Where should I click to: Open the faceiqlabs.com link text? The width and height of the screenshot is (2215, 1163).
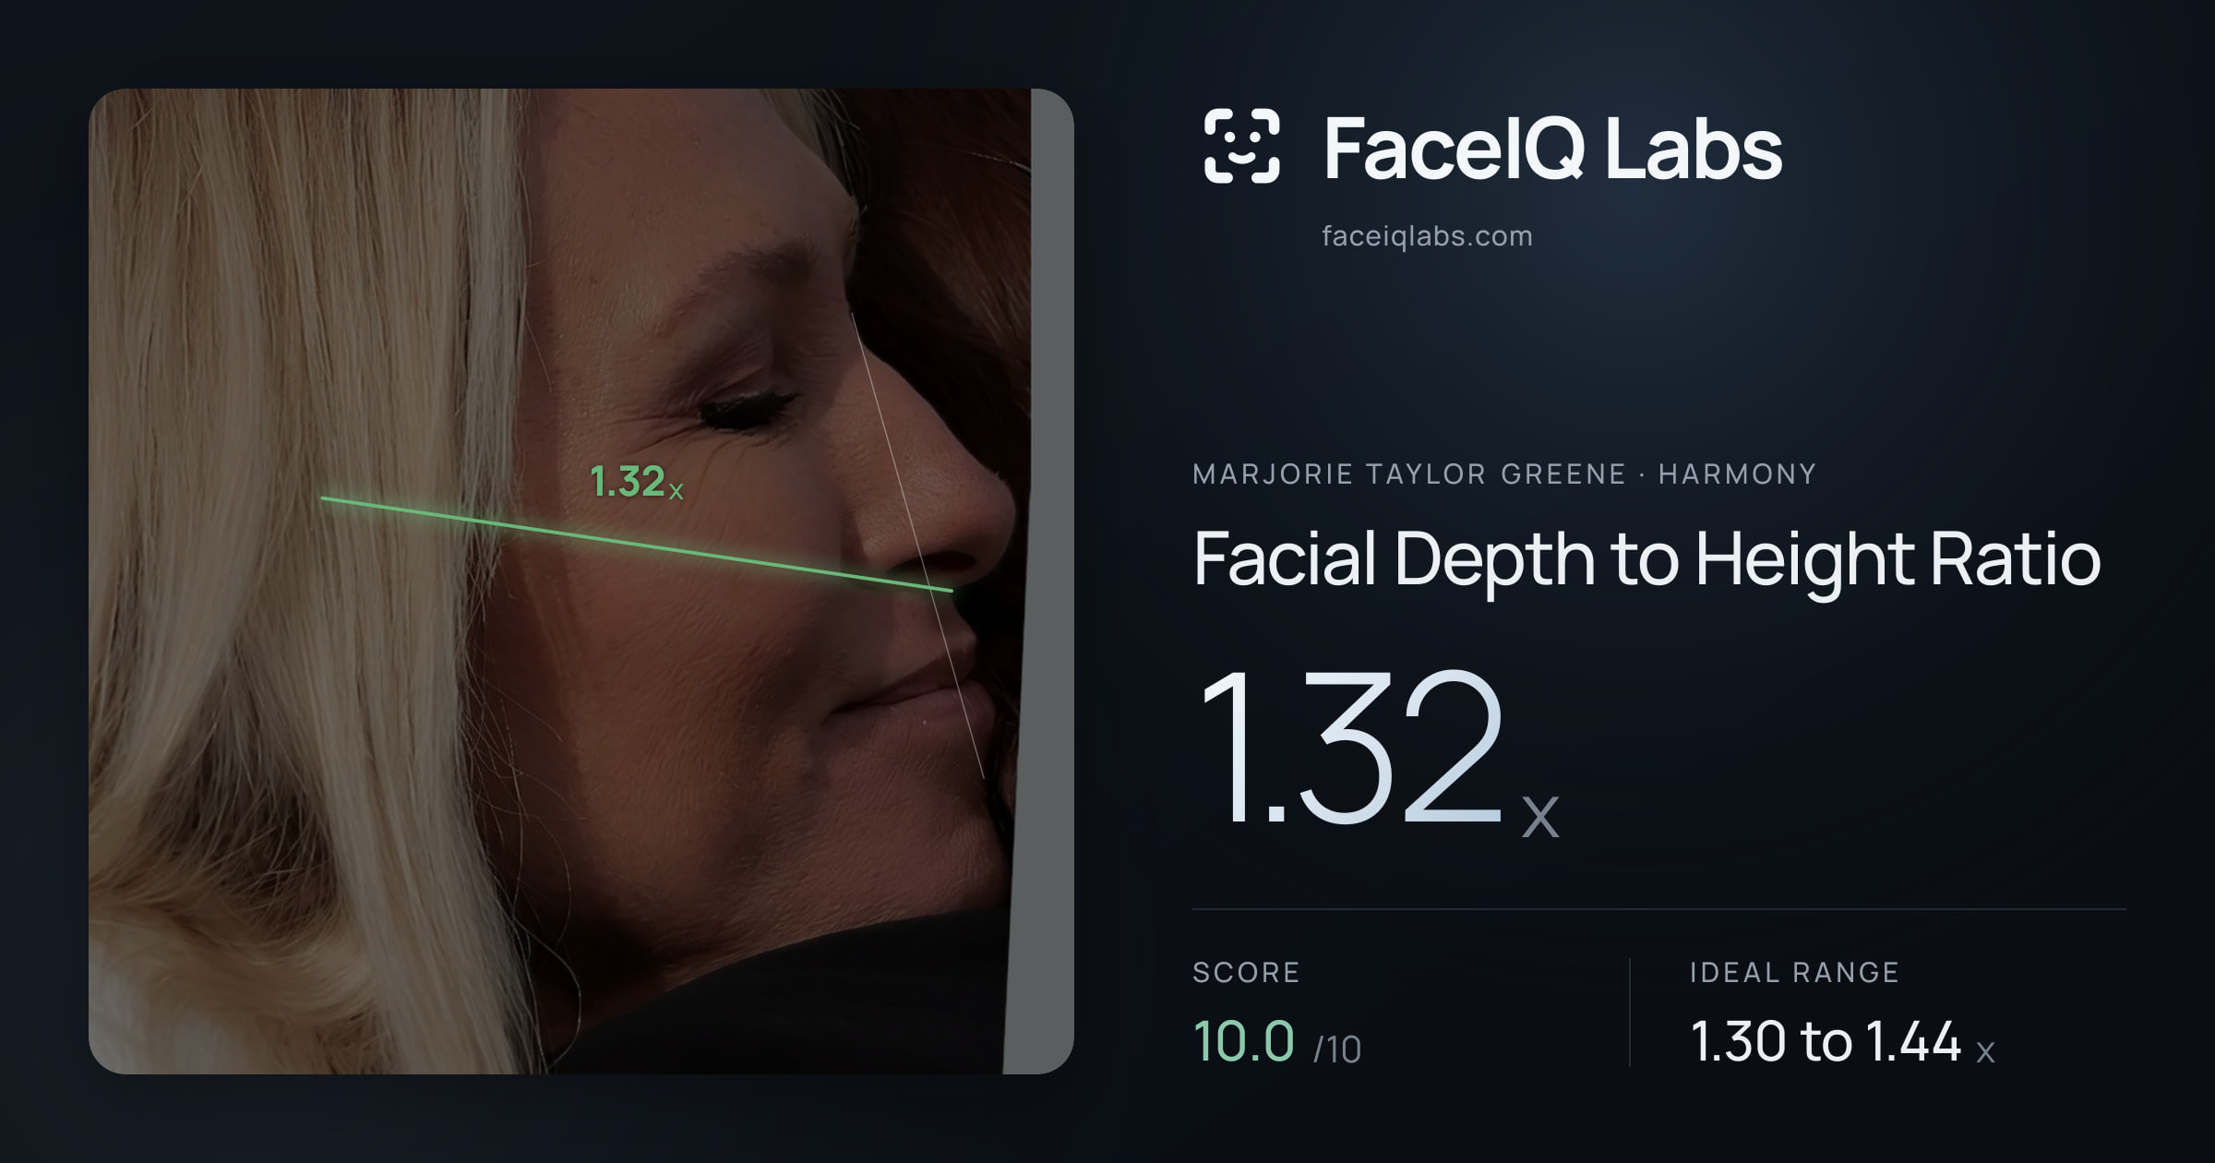pyautogui.click(x=1427, y=236)
